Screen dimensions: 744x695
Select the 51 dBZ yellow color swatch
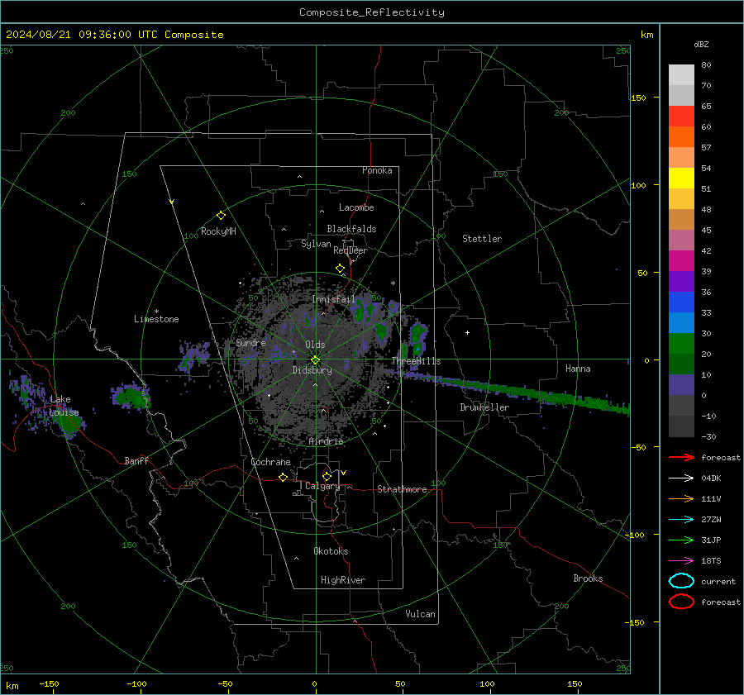681,179
